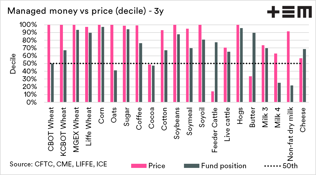Click the pink Price legend swatch

(x=138, y=166)
